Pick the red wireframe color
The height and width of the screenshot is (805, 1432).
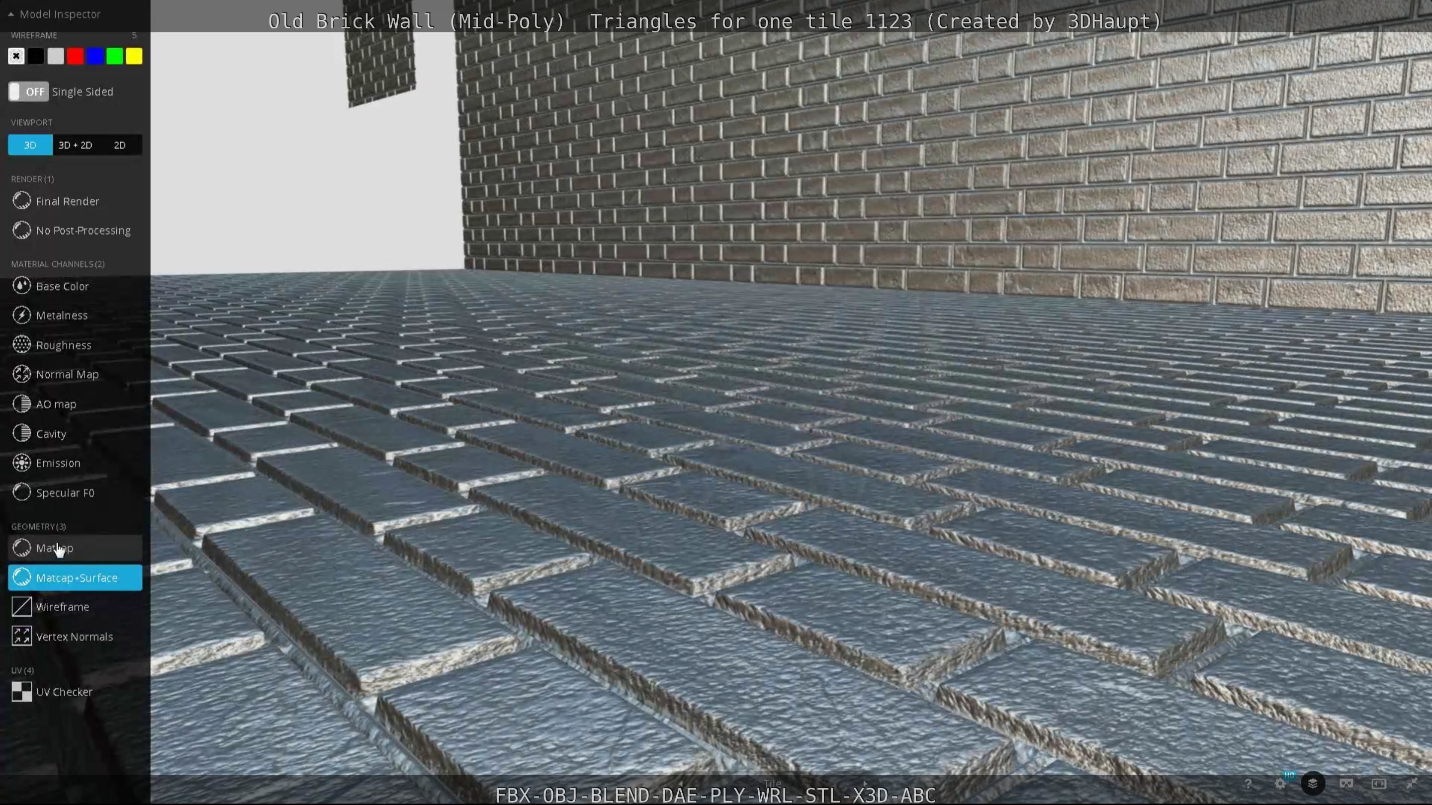[x=75, y=56]
